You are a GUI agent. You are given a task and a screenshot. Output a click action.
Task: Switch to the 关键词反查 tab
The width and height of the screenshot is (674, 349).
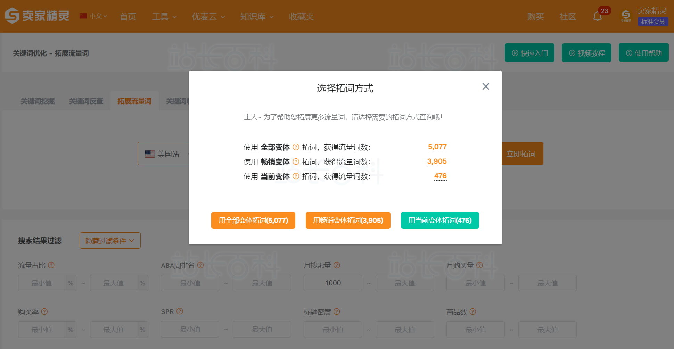pos(86,101)
